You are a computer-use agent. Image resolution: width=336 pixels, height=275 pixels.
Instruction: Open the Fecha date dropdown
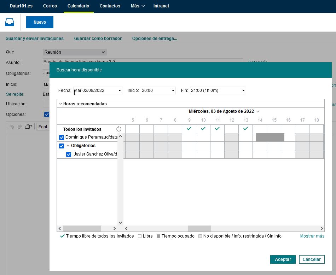pos(120,90)
